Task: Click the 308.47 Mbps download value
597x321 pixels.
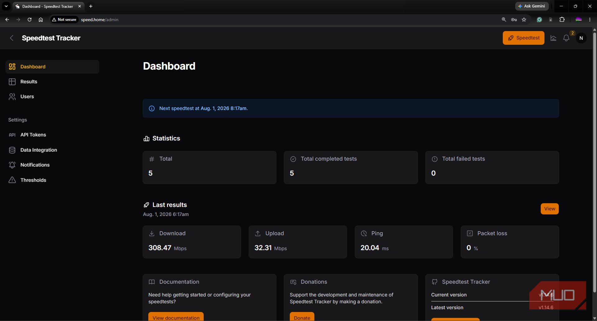Action: (168, 248)
